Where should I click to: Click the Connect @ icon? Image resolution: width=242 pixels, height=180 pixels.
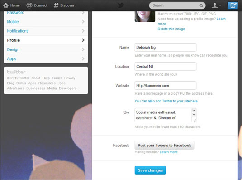coord(29,5)
